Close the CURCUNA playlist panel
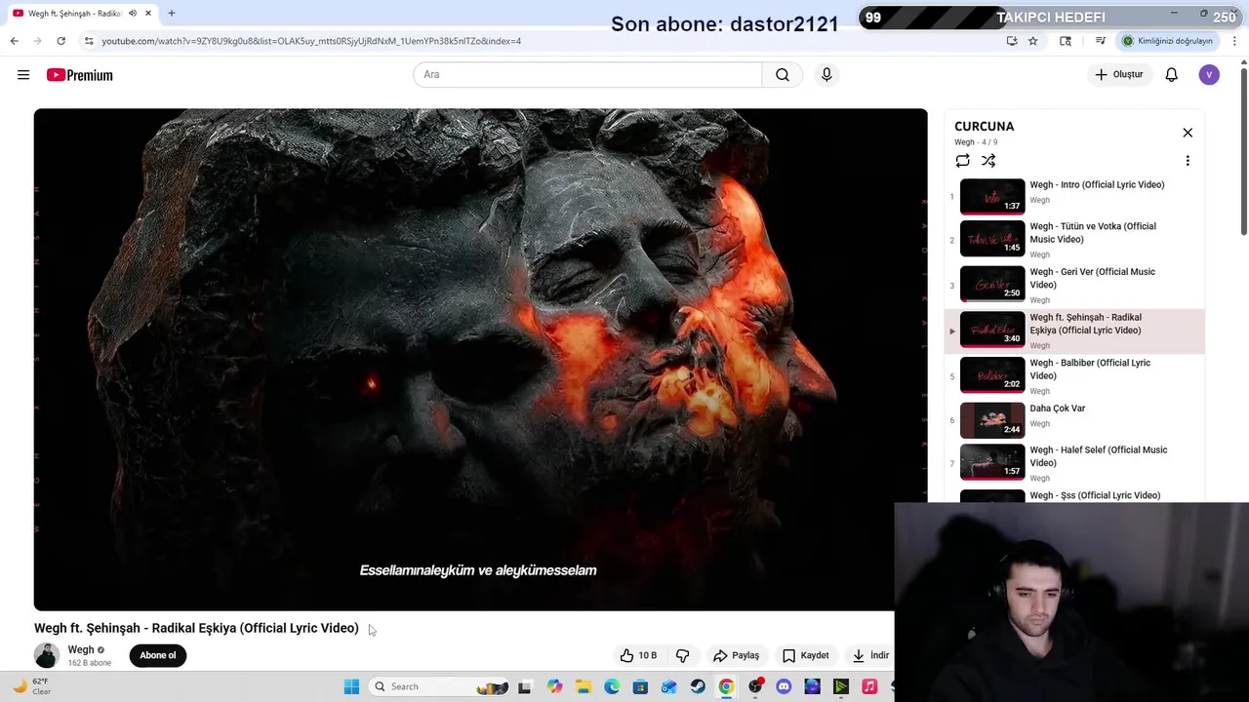Image resolution: width=1249 pixels, height=702 pixels. pyautogui.click(x=1188, y=133)
